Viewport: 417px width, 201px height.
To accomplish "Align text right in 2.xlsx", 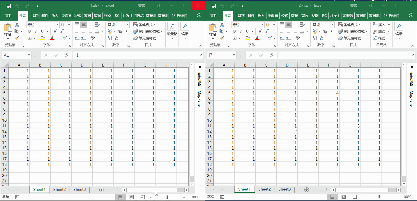I will (295, 31).
